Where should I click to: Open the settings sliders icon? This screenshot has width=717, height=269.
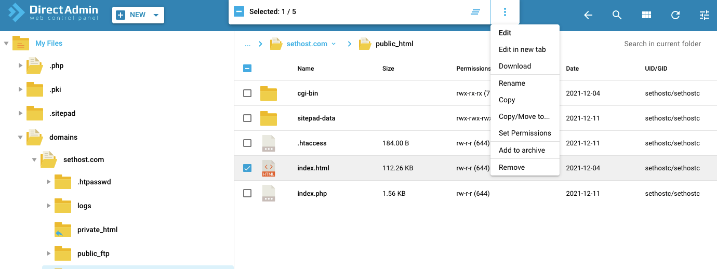[705, 15]
